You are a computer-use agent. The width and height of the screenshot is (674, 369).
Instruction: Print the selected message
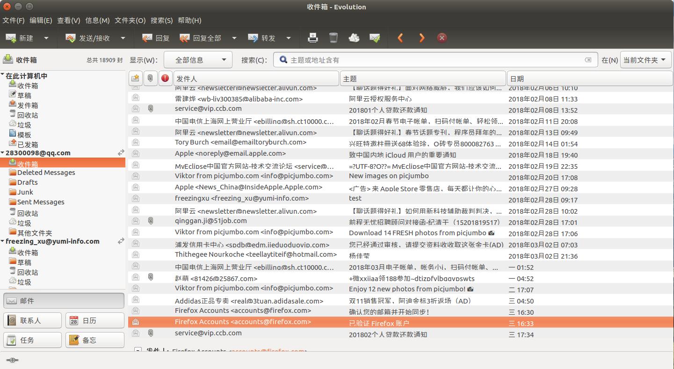(312, 37)
